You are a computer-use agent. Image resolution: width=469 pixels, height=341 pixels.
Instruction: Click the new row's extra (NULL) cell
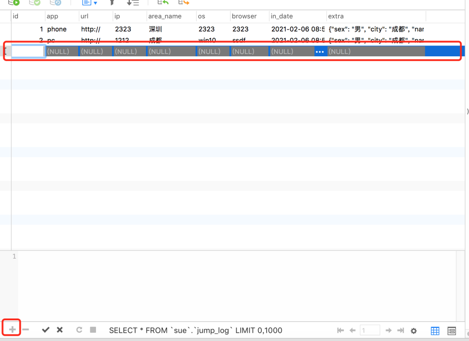pos(376,51)
